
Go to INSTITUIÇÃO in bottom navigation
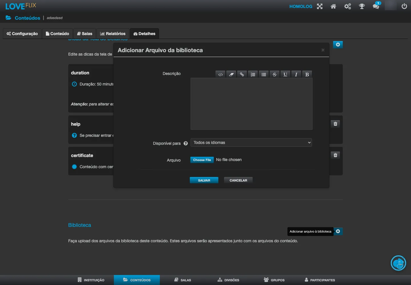coord(91,280)
